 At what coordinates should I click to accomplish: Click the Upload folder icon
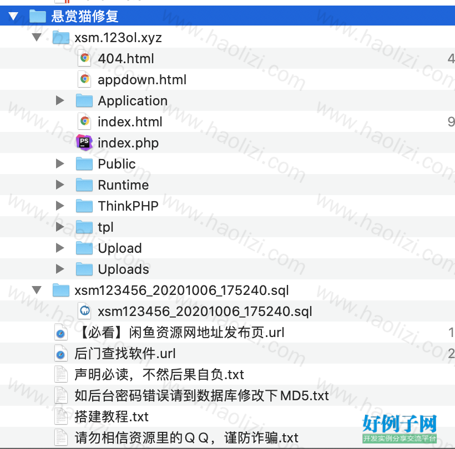tap(84, 248)
